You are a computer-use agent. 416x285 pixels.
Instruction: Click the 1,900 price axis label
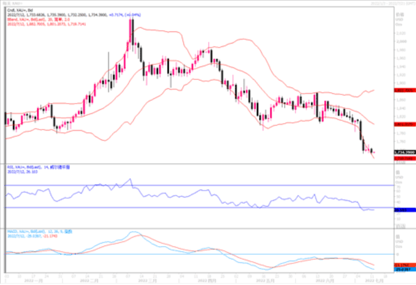(401, 83)
